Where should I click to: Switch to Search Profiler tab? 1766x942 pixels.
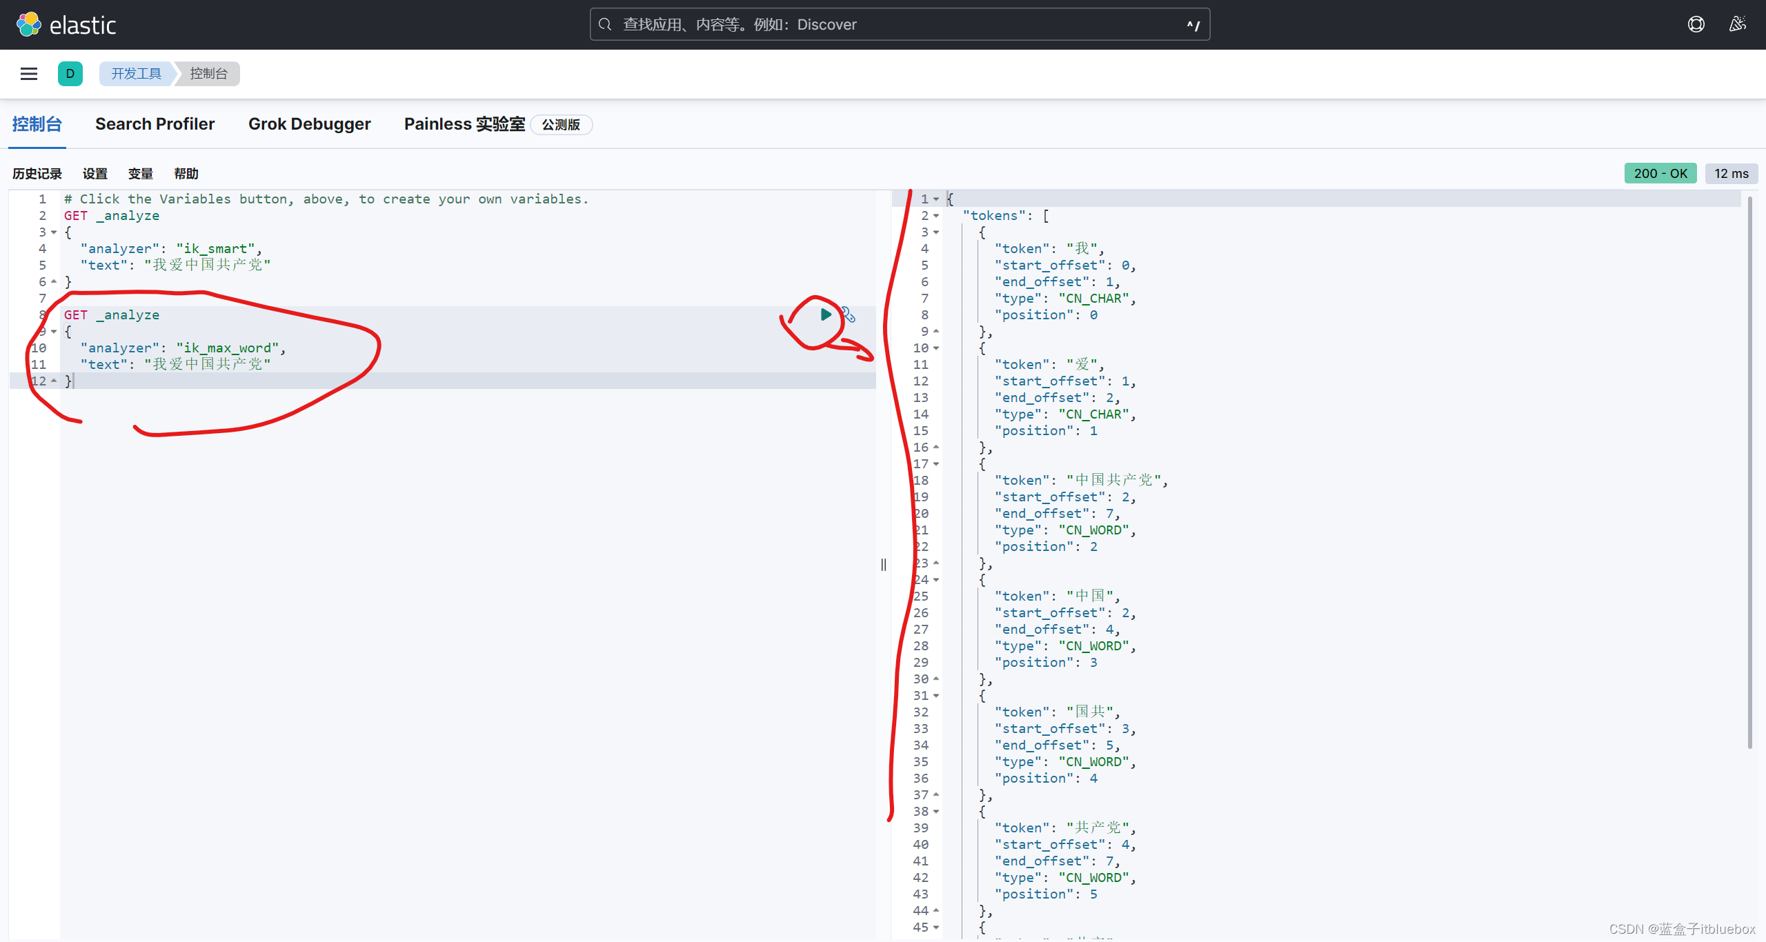tap(155, 124)
